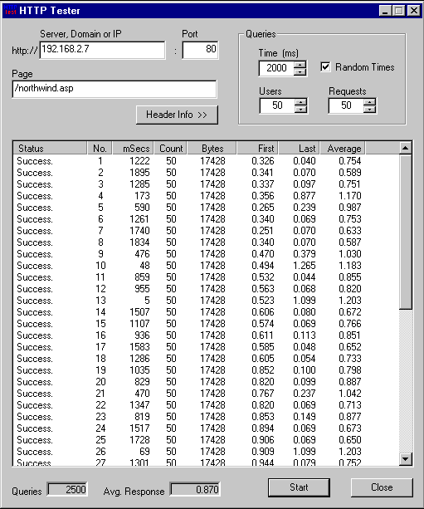The height and width of the screenshot is (509, 424).
Task: Sort results by Average column header
Action: (343, 149)
